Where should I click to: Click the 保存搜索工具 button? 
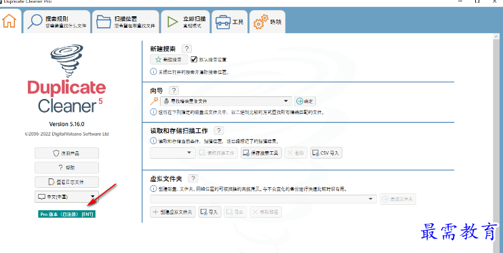[262, 153]
